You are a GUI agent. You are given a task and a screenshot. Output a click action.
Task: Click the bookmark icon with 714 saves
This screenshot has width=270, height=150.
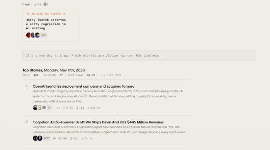pyautogui.click(x=77, y=108)
